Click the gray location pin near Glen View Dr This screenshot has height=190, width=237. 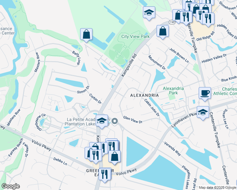click(115, 121)
